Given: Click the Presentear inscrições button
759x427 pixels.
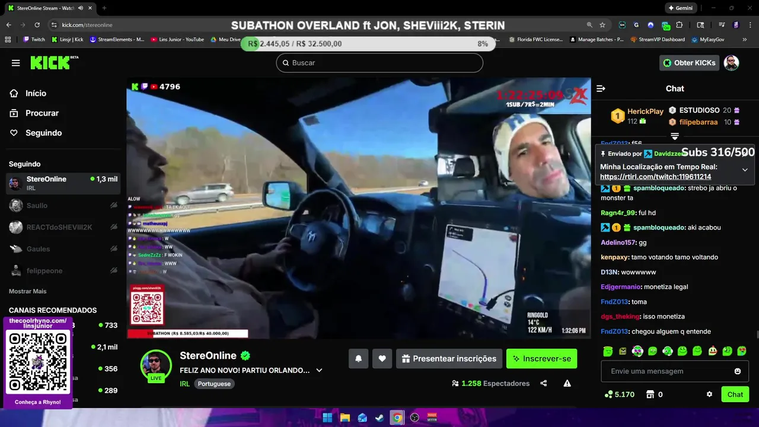Looking at the screenshot, I should [449, 359].
